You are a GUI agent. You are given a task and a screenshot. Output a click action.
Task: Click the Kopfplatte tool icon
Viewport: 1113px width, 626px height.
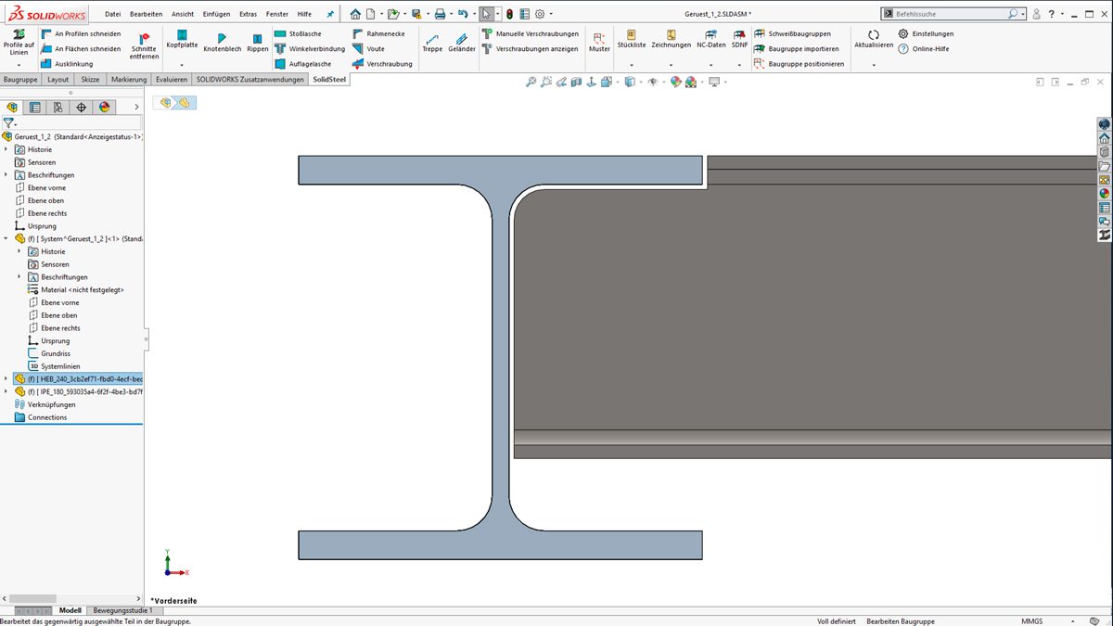tap(182, 35)
